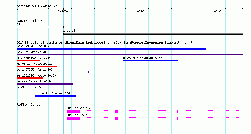Click the RefSeq Genes track title
251x134 pixels.
pos(29,105)
